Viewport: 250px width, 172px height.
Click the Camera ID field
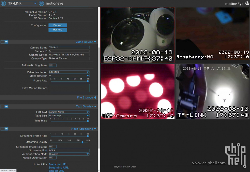pyautogui.click(x=69, y=51)
